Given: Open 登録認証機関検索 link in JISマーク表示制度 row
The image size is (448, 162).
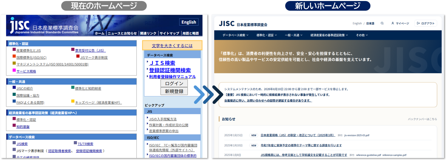Looking at the screenshot, I should pyautogui.click(x=89, y=151).
